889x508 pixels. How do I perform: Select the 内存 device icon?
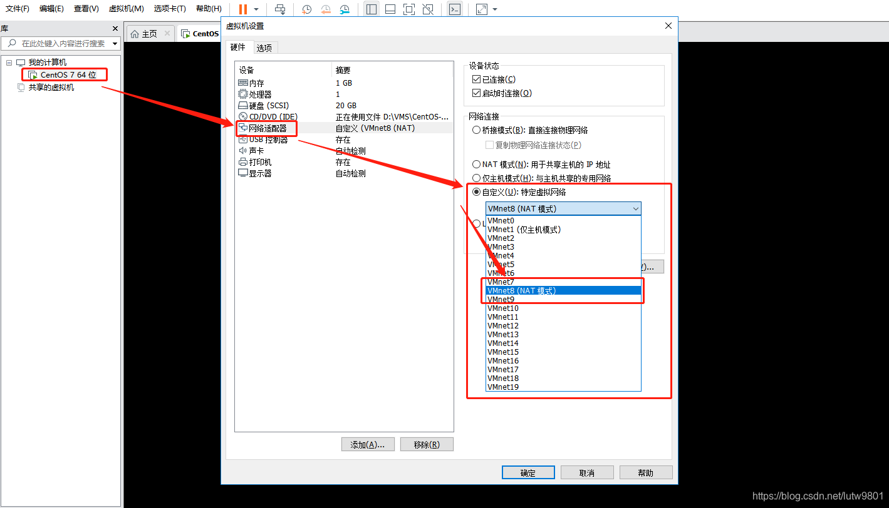(243, 83)
